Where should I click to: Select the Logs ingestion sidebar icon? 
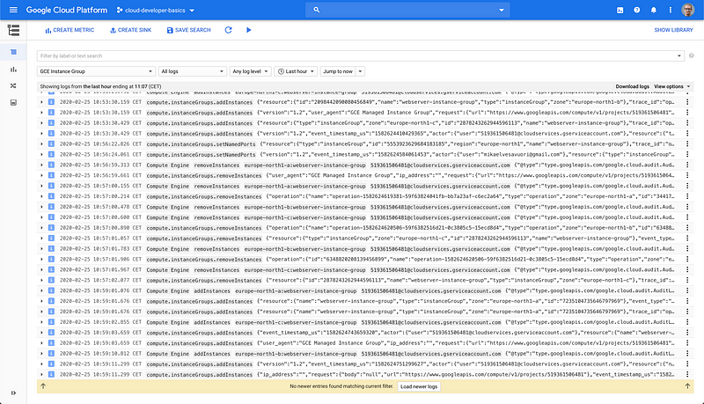coord(13,102)
